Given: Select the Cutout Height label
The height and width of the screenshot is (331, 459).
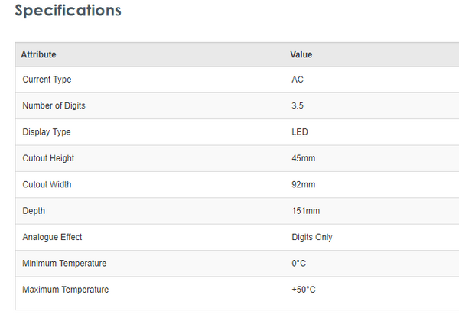Looking at the screenshot, I should [48, 158].
